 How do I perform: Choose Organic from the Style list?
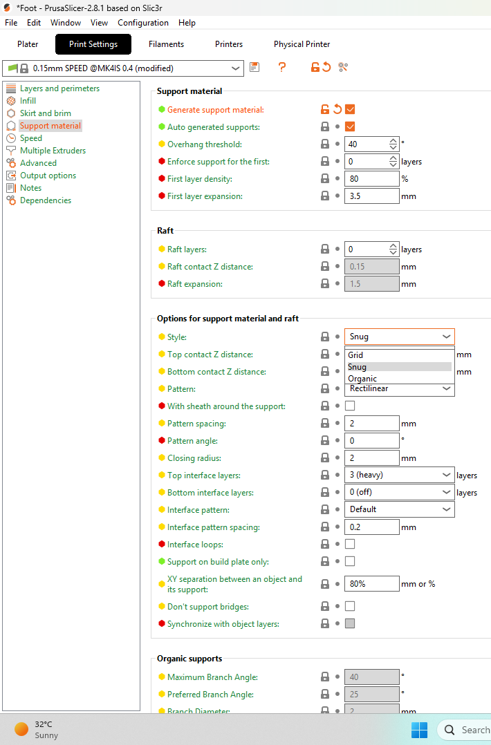[x=399, y=379]
